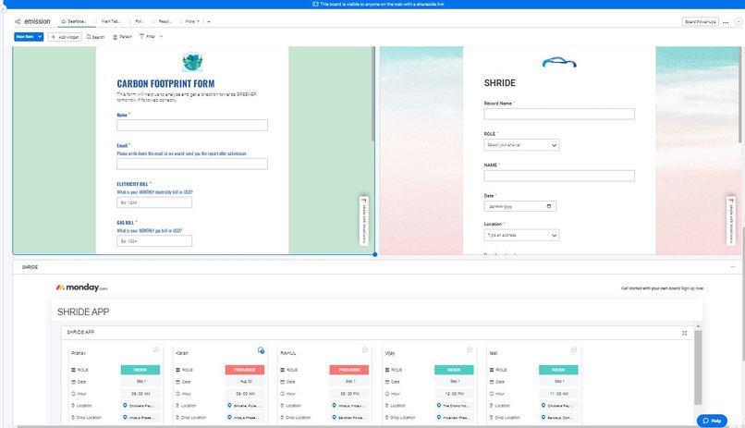Expand the More views dropdown

pos(192,21)
